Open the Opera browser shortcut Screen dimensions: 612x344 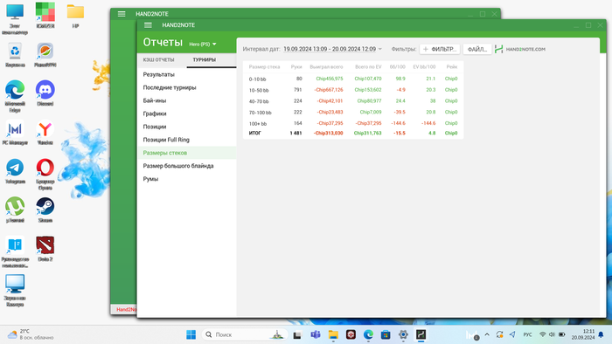click(45, 174)
